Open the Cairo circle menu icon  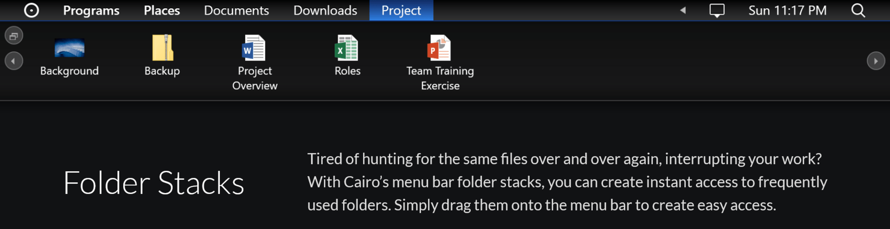coord(31,10)
